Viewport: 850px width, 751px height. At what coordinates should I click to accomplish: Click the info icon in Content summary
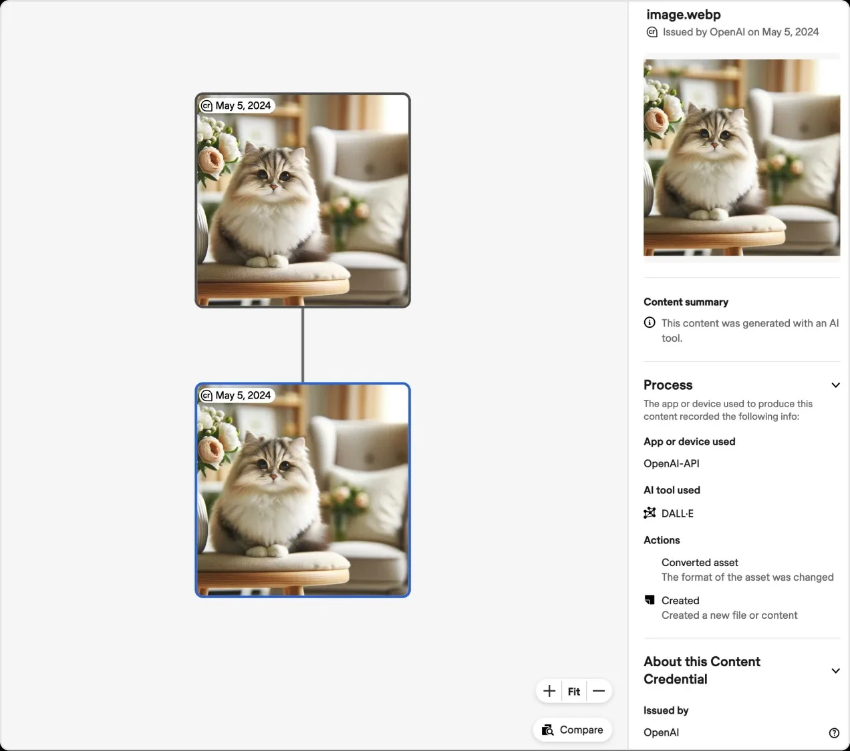pyautogui.click(x=649, y=322)
